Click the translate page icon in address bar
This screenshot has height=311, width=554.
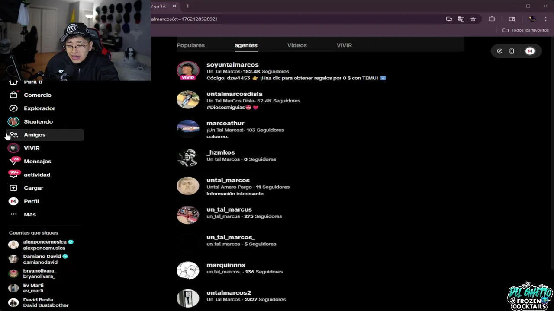[461, 19]
